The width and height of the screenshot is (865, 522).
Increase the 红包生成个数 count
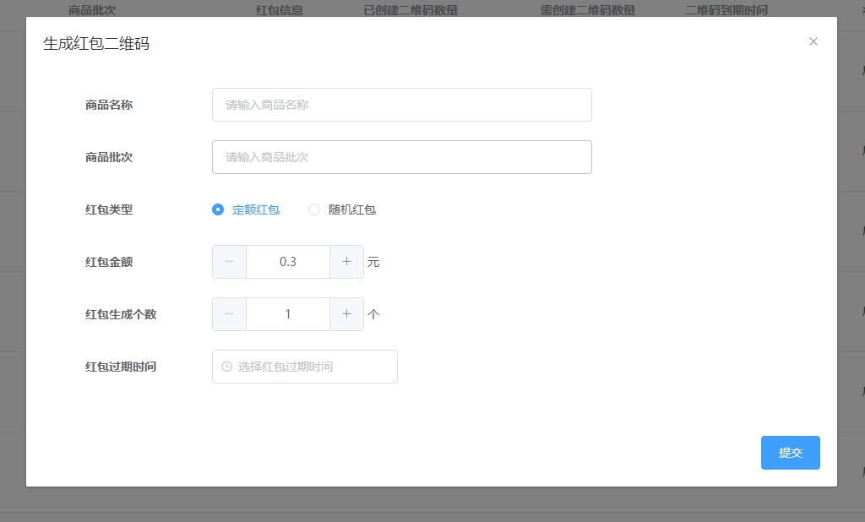coord(346,314)
